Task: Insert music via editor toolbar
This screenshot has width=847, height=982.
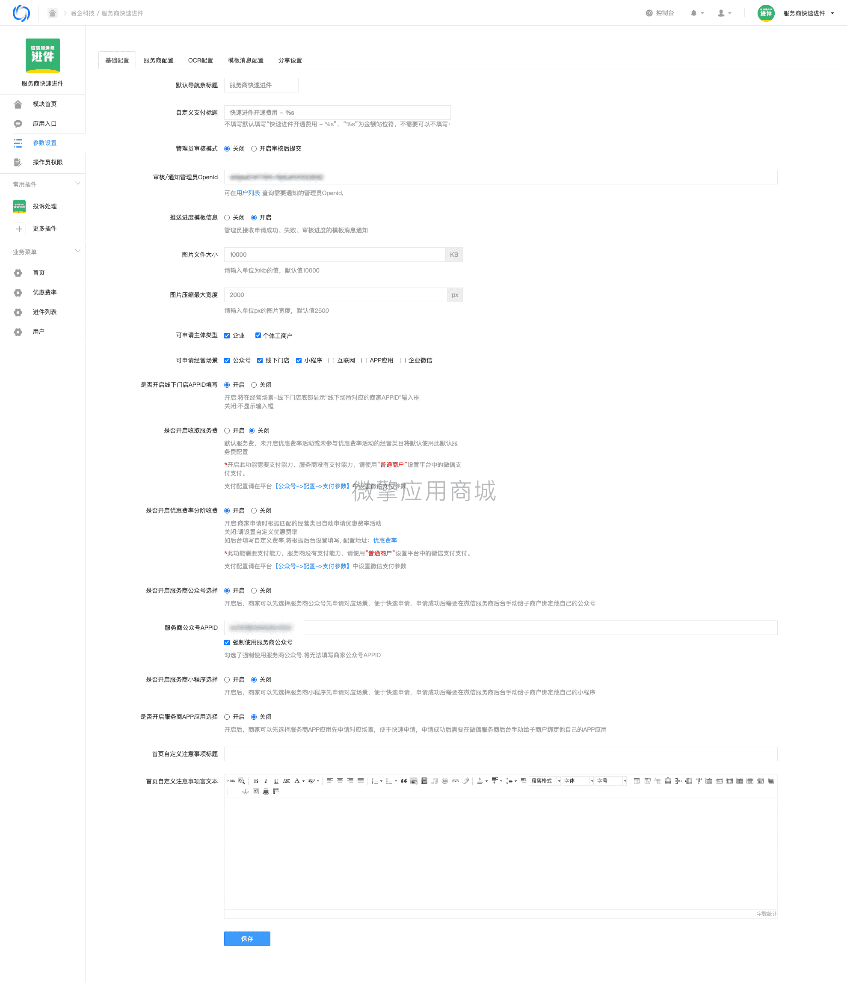Action: [434, 781]
